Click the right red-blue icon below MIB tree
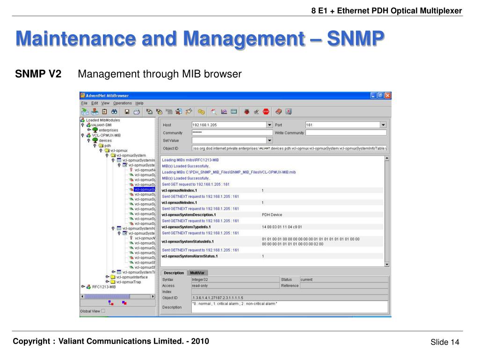The width and height of the screenshot is (479, 359). pos(124,303)
